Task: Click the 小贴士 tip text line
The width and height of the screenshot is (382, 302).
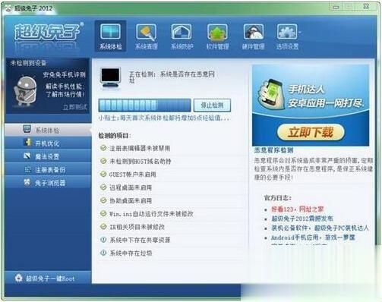Action: (164, 118)
